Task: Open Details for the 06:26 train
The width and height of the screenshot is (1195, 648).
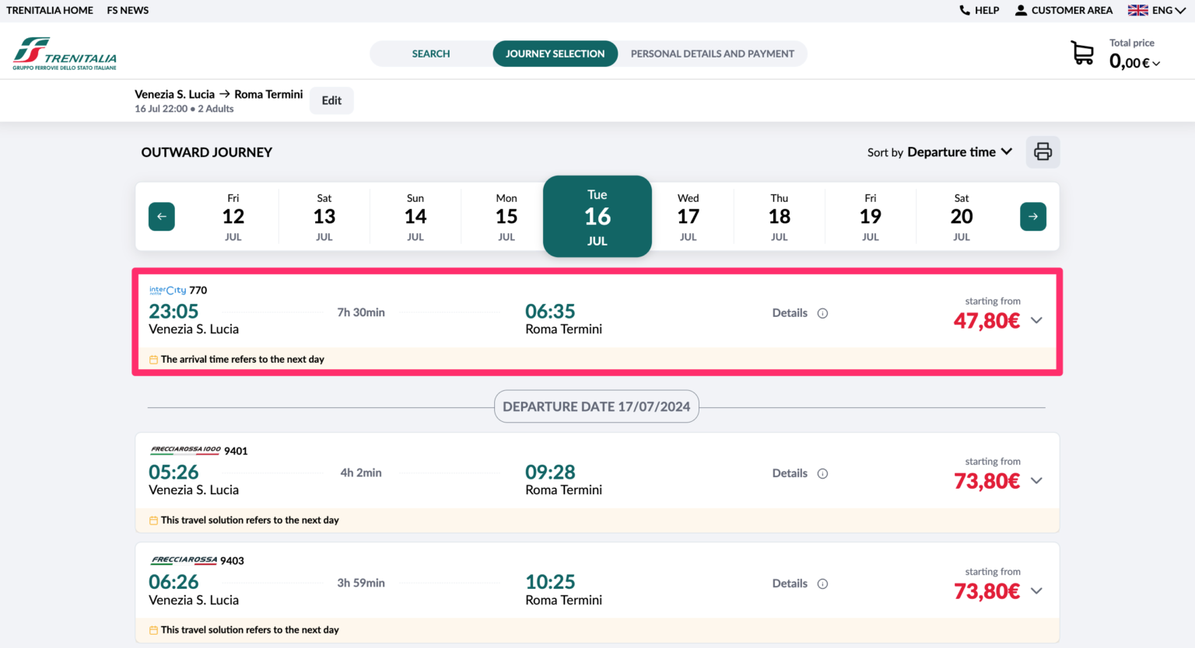Action: coord(790,584)
